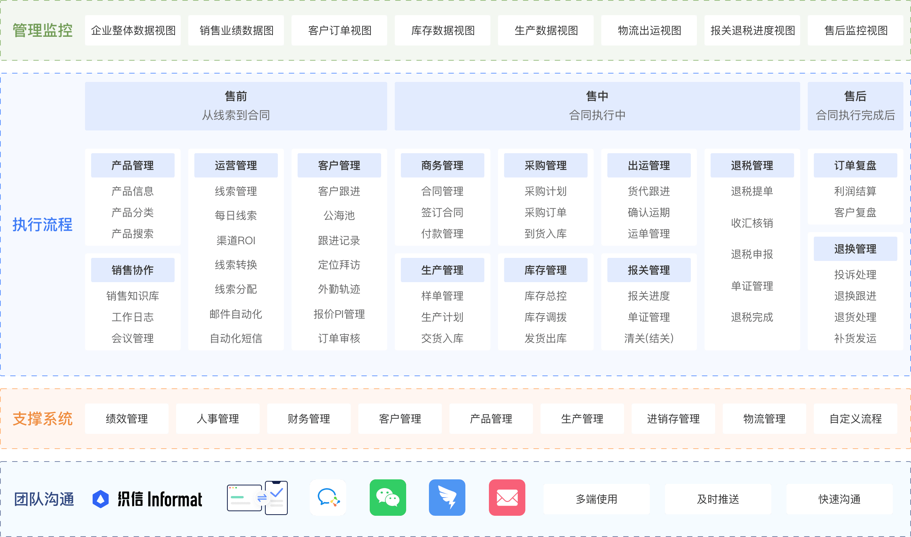Viewport: 911px width, 537px height.
Task: Click the 织信 Informat hexagon logo
Action: pyautogui.click(x=100, y=498)
